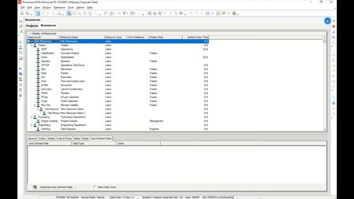The image size is (354, 199).
Task: Sort by the Resource Name column header
Action: coord(82,37)
